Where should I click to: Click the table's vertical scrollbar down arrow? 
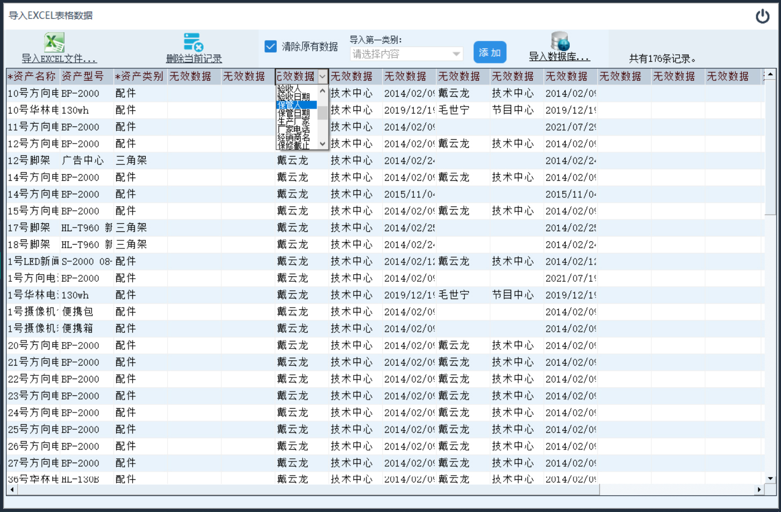(x=770, y=478)
